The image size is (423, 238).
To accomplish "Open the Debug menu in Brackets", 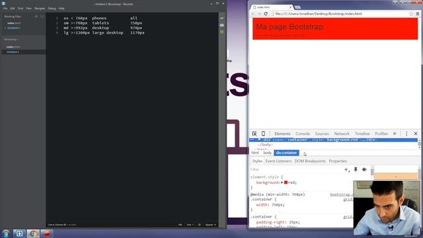I will pyautogui.click(x=52, y=9).
